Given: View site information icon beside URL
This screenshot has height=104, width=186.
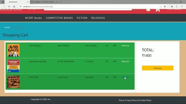Looking at the screenshot, I should (x=21, y=7).
